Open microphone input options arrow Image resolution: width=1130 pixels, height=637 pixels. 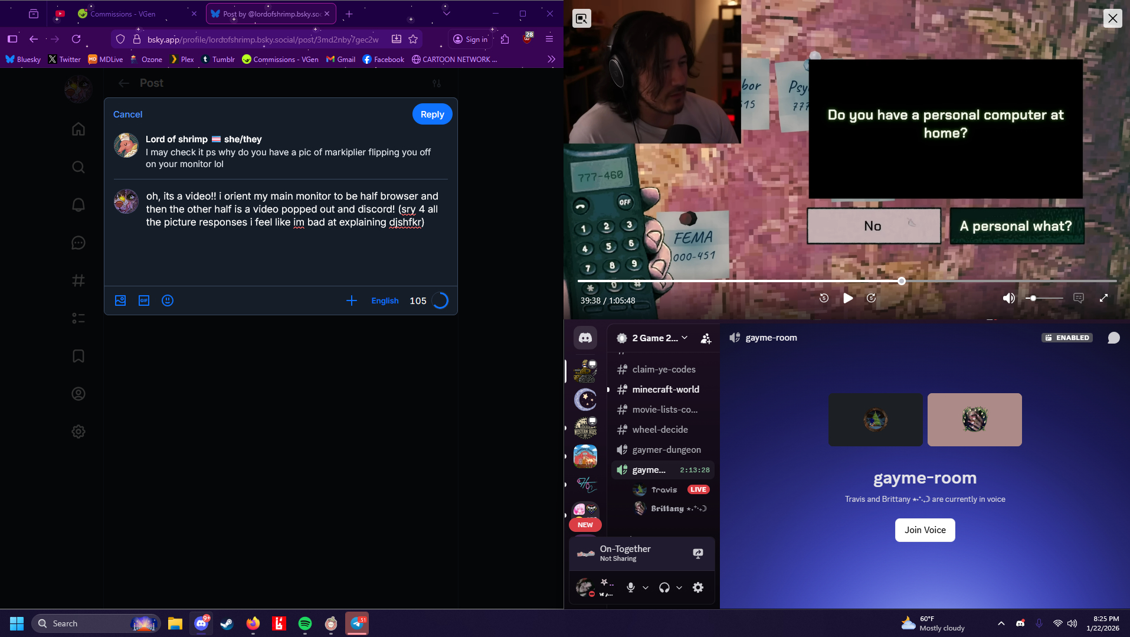(646, 587)
